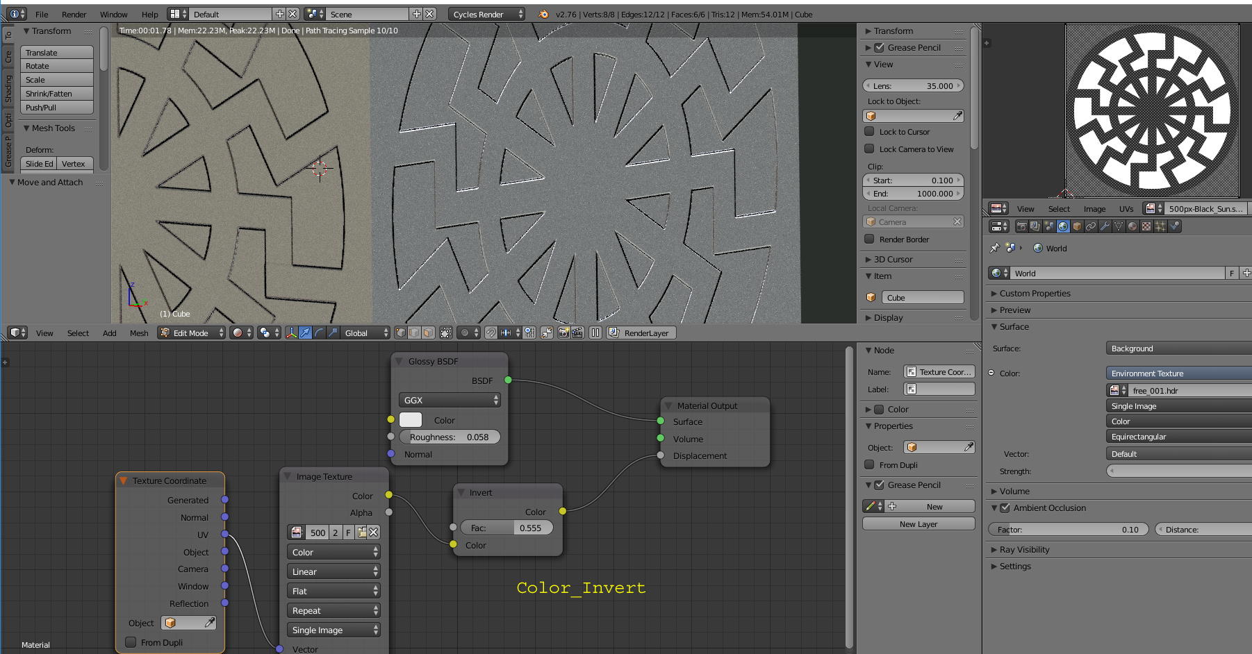The image size is (1252, 654).
Task: Open the Modifiers wrench tab
Action: [1105, 226]
